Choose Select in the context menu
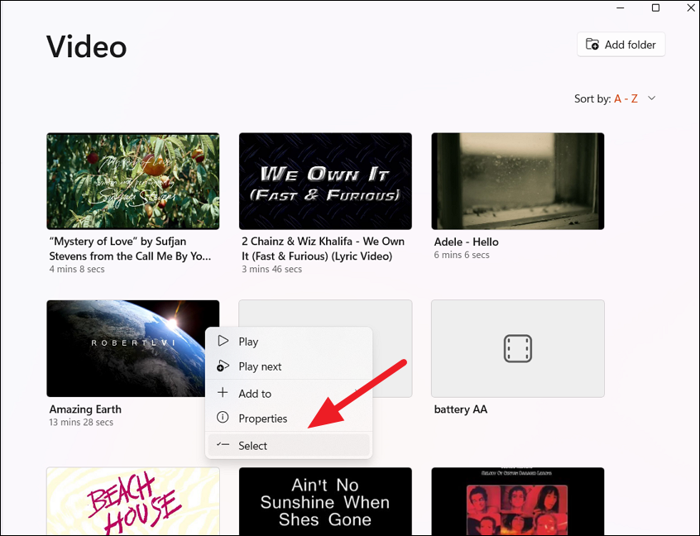The image size is (700, 536). 289,445
